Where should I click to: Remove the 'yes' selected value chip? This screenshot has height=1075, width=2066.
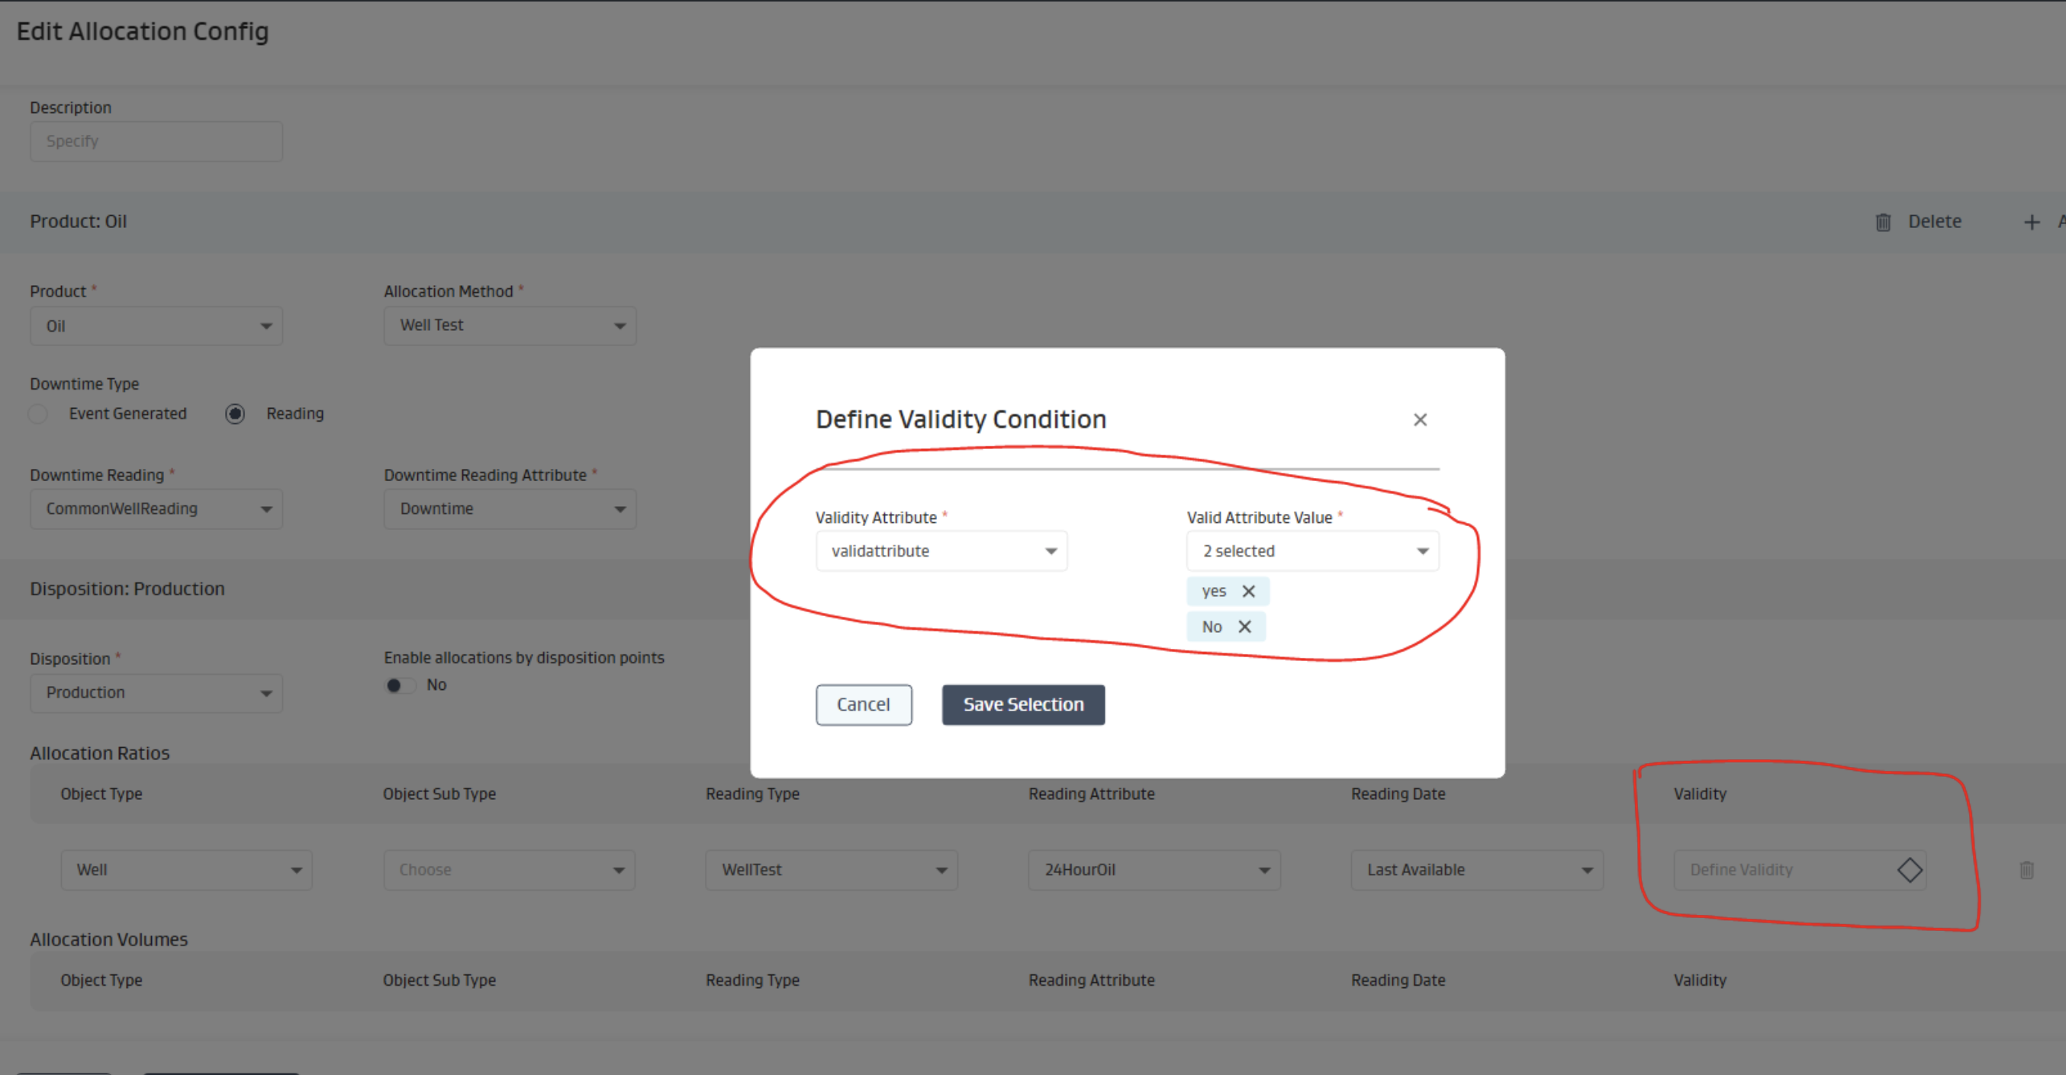point(1248,592)
